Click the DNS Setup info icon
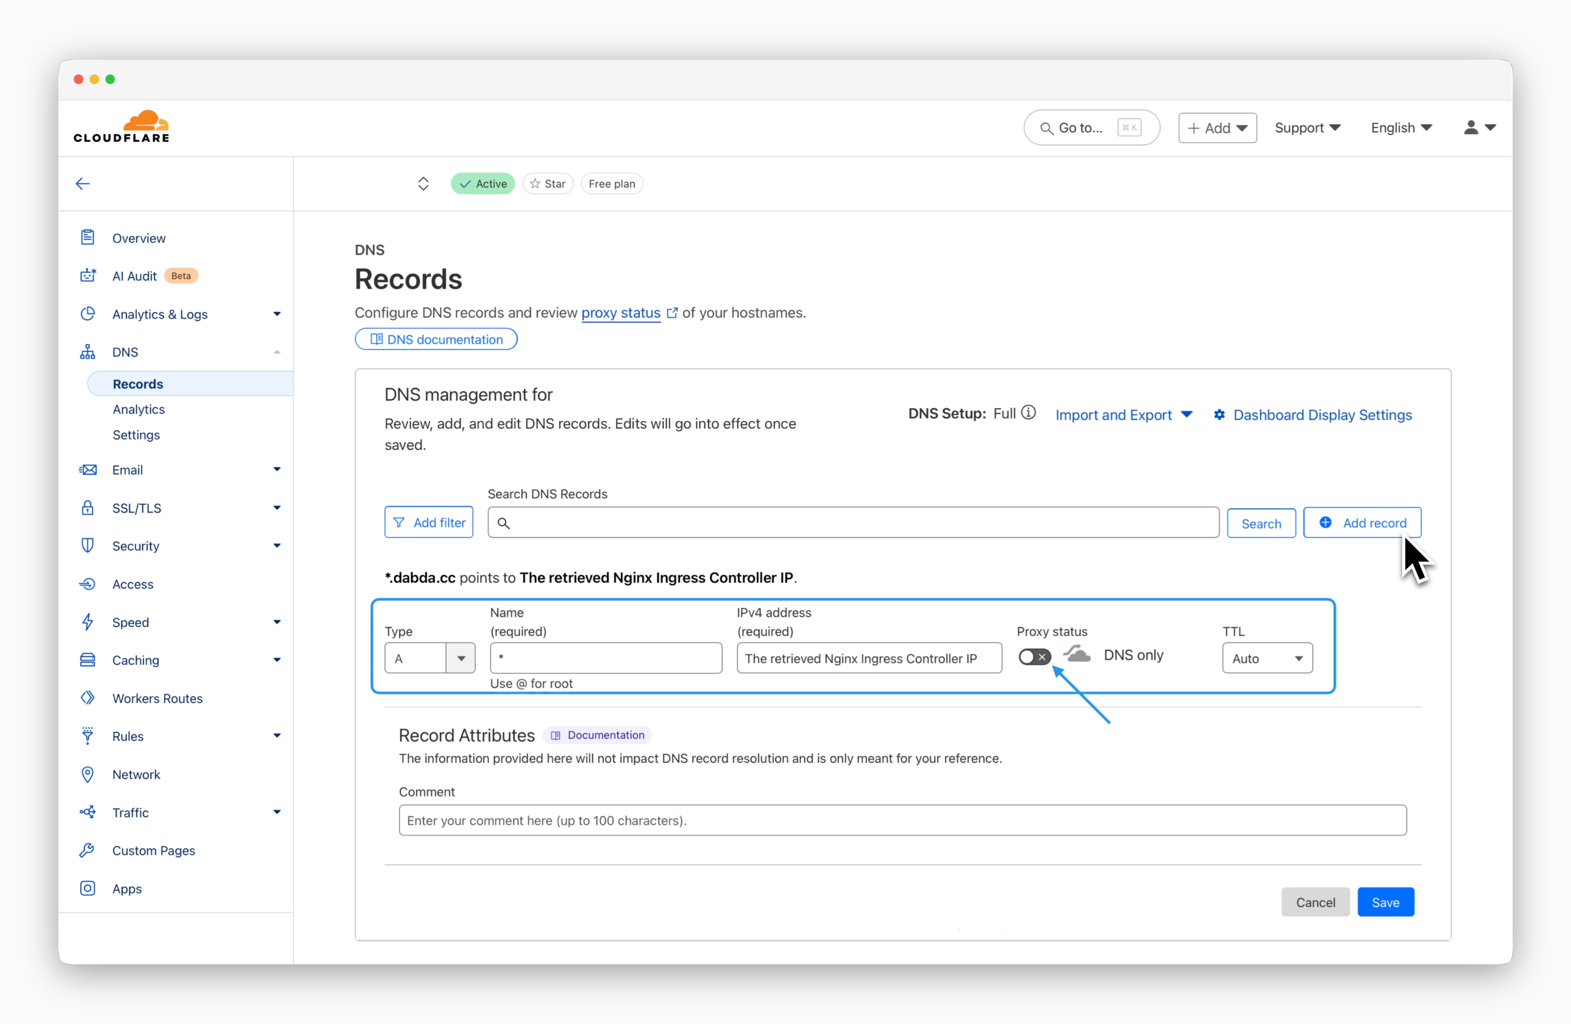Image resolution: width=1571 pixels, height=1024 pixels. pos(1029,412)
